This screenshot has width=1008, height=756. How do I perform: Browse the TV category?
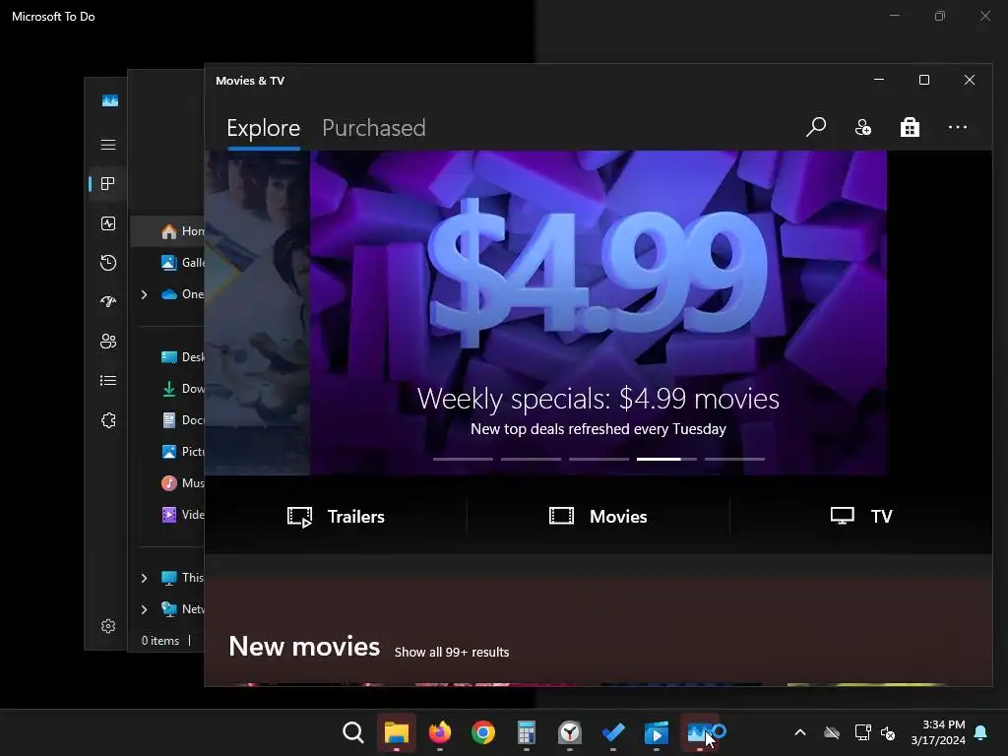pos(860,516)
